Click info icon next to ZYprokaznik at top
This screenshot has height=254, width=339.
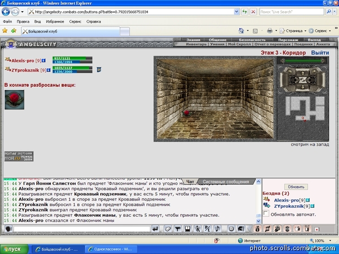point(49,70)
